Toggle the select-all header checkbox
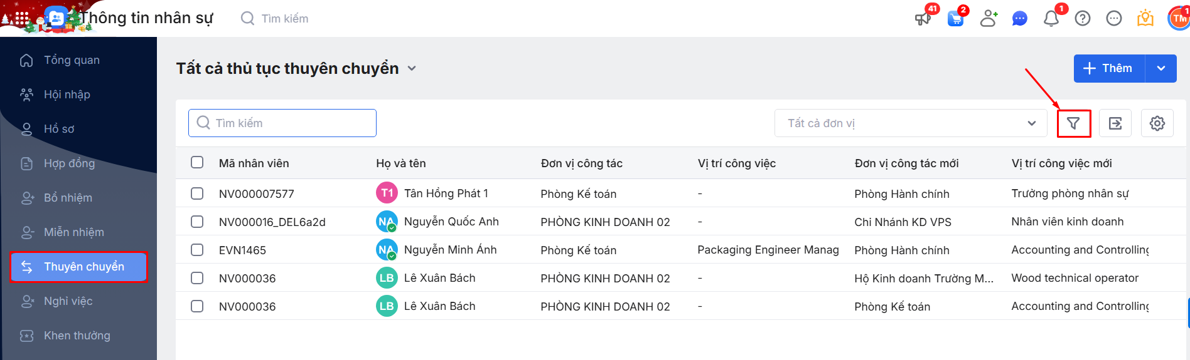Image resolution: width=1190 pixels, height=360 pixels. [197, 163]
